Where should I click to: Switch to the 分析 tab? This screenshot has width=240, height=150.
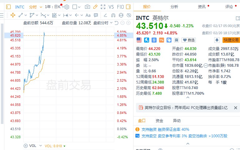point(174,7)
